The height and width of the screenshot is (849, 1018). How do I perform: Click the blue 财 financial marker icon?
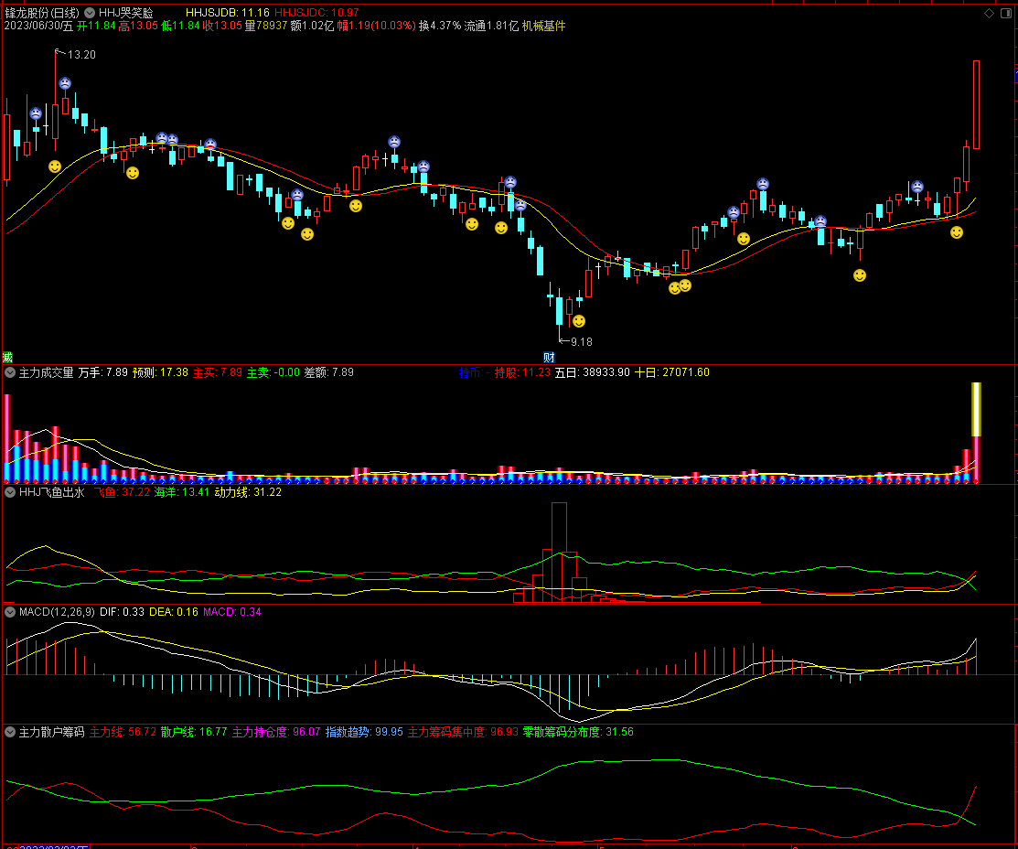coord(549,357)
